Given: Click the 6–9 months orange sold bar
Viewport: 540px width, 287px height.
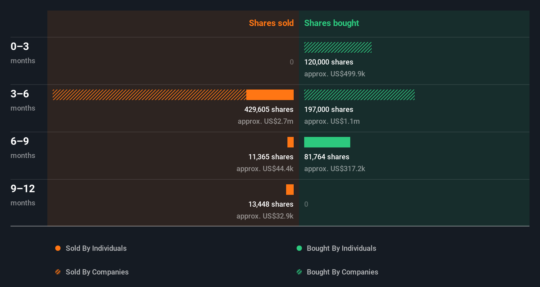Looking at the screenshot, I should click(290, 142).
